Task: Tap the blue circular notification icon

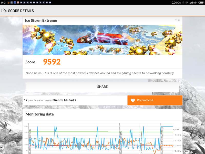Action: point(15,3)
